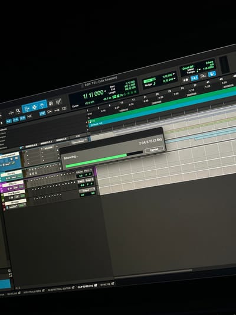Toggle the mute button on the Instrument track
The width and height of the screenshot is (236, 315).
[x=17, y=159]
